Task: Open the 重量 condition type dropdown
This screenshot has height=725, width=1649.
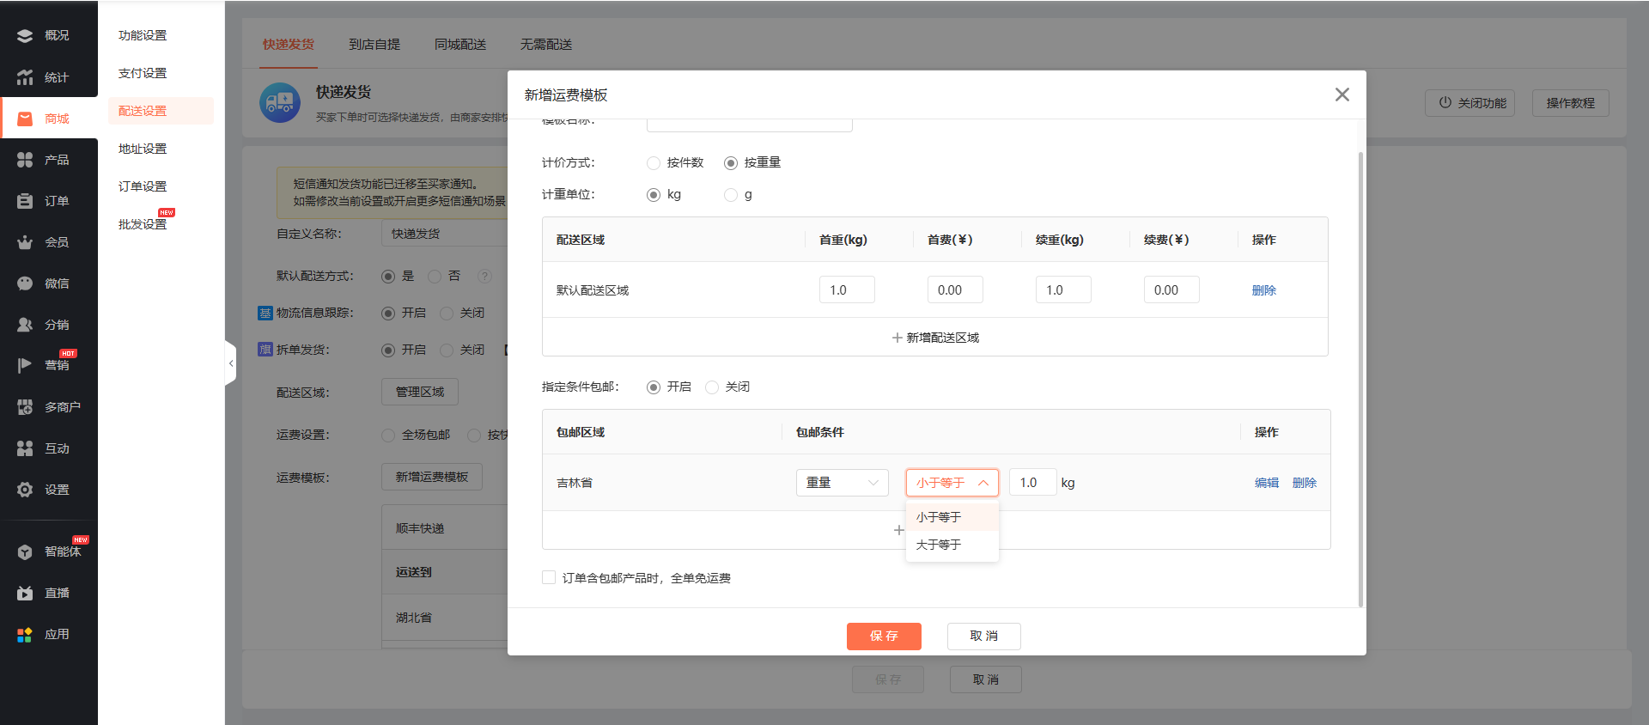Action: coord(842,483)
